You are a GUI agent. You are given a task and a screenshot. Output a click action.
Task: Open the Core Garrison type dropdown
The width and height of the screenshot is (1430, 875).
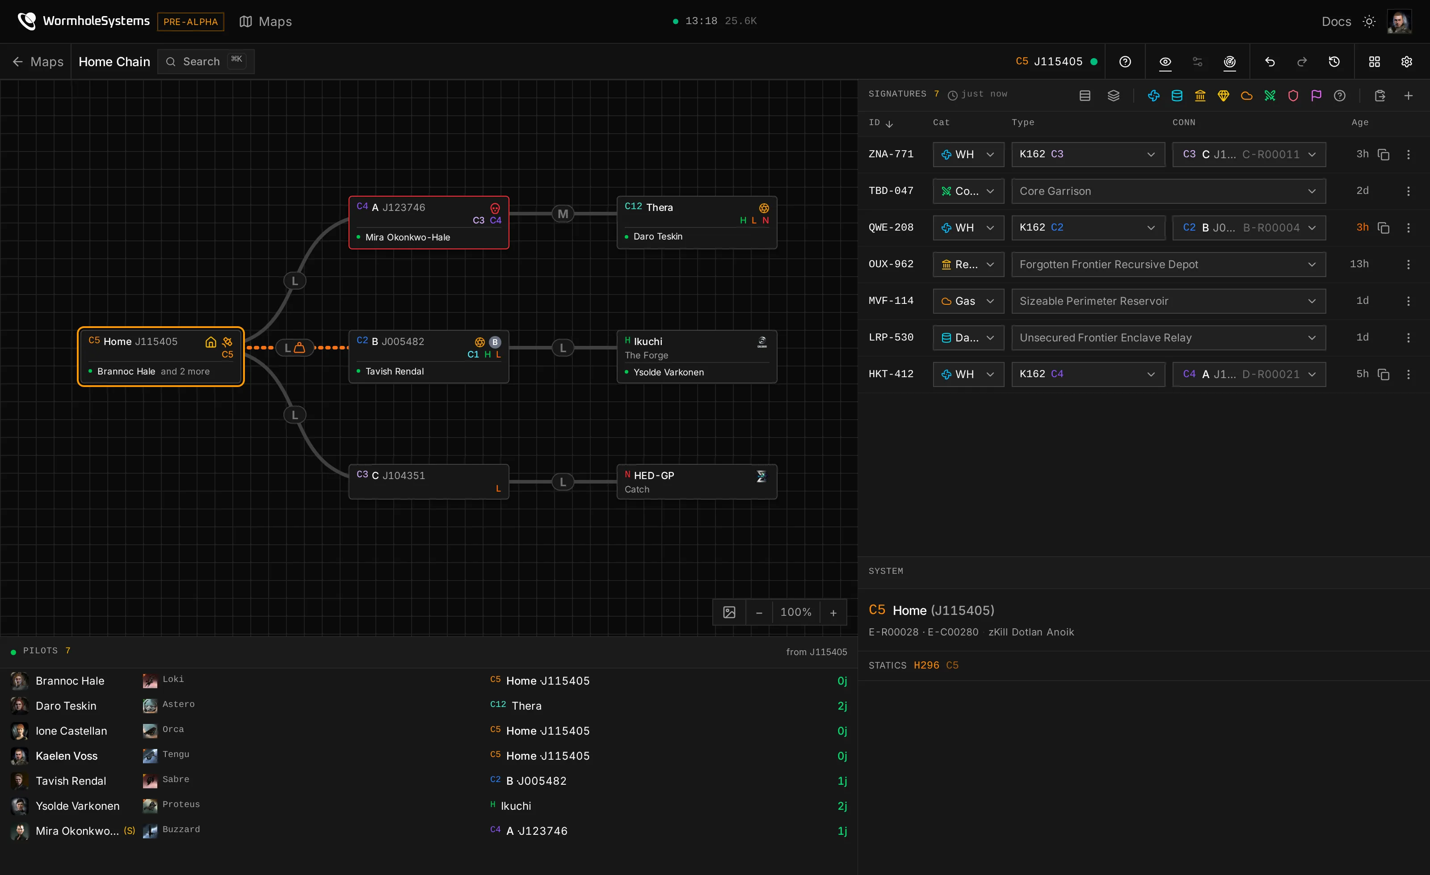pos(1169,191)
